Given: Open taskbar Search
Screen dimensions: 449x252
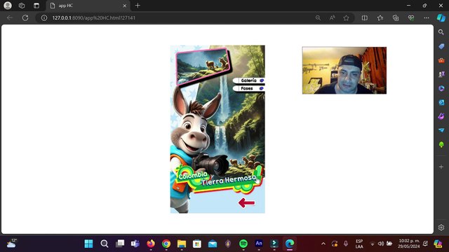Looking at the screenshot, I should (x=105, y=244).
